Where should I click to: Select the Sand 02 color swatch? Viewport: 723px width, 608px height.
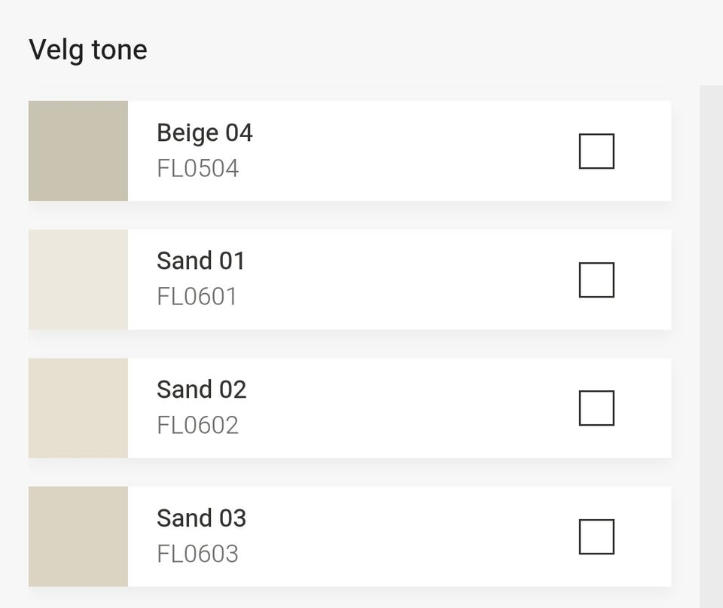click(x=78, y=408)
